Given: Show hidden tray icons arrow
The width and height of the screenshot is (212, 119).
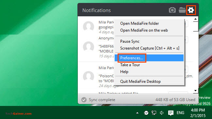Looking at the screenshot, I should (x=138, y=113).
